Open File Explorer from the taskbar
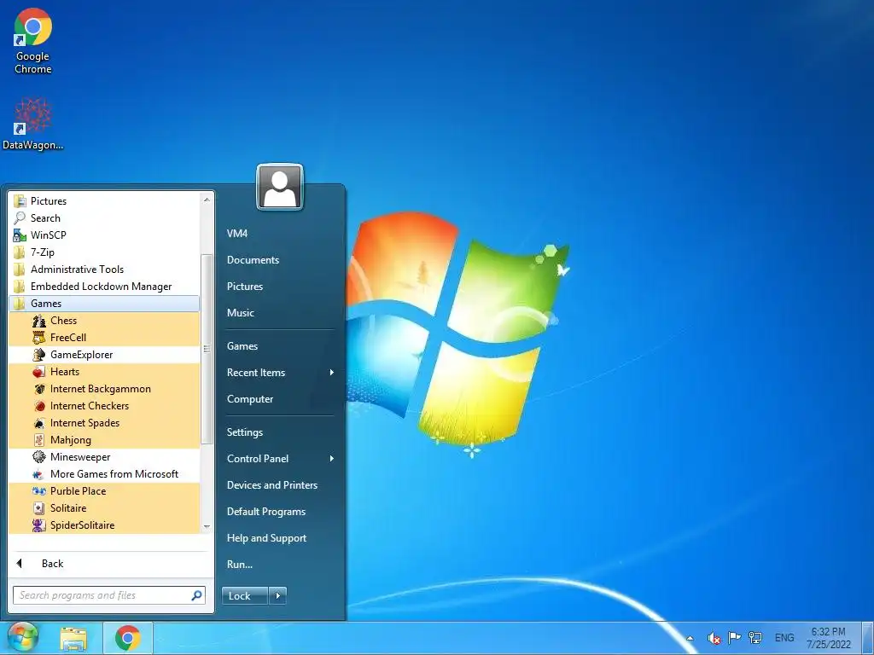Screen dimensions: 874x655 [x=73, y=638]
